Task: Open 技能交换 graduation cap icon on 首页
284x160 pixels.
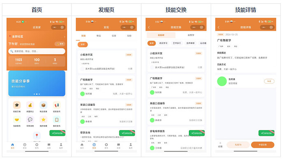Action: coord(17,105)
